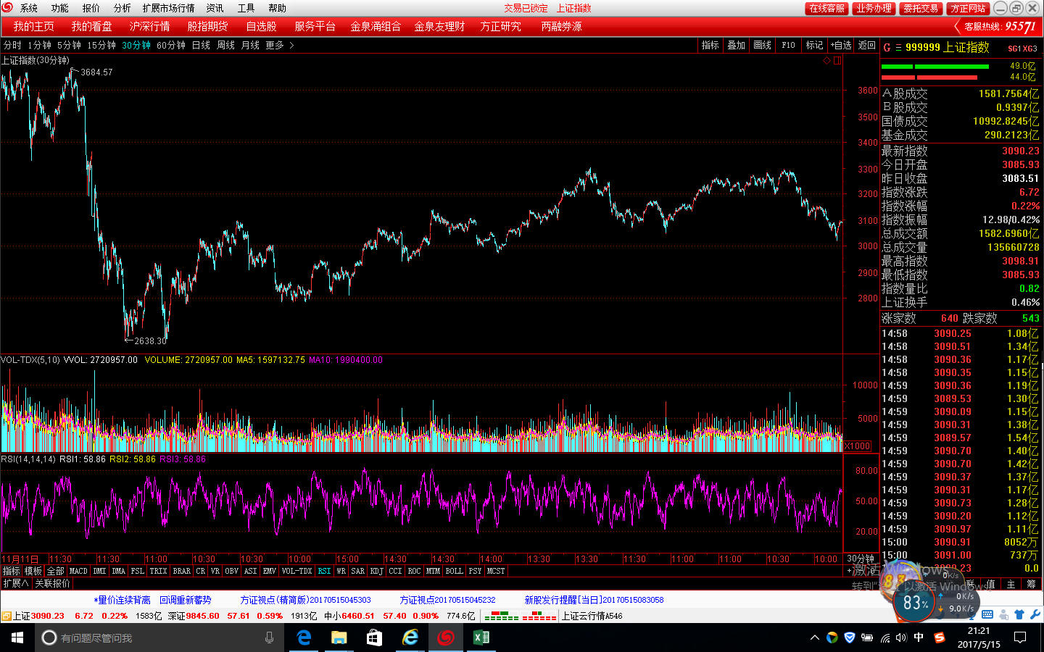Open news link 回调重新蓄势

point(186,600)
